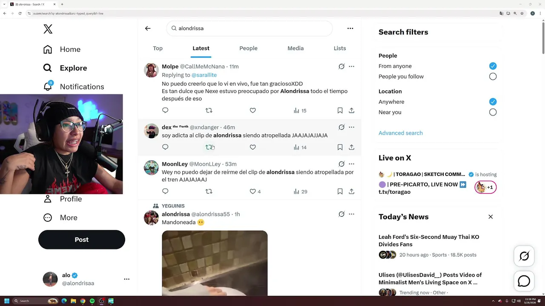Open Spotify from the taskbar
This screenshot has height=306, width=545.
92,301
